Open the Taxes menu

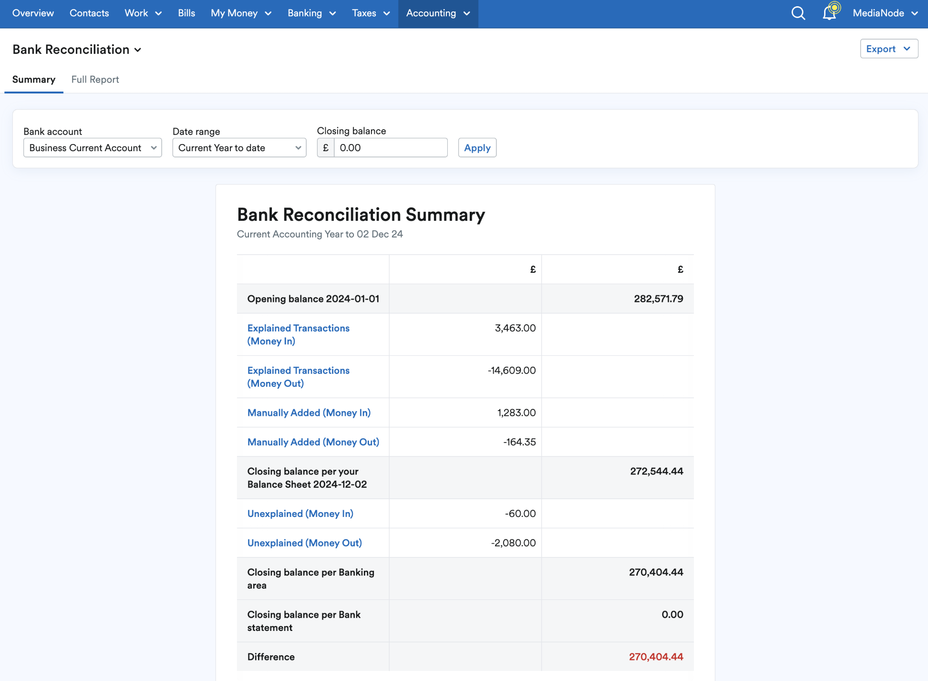click(371, 13)
